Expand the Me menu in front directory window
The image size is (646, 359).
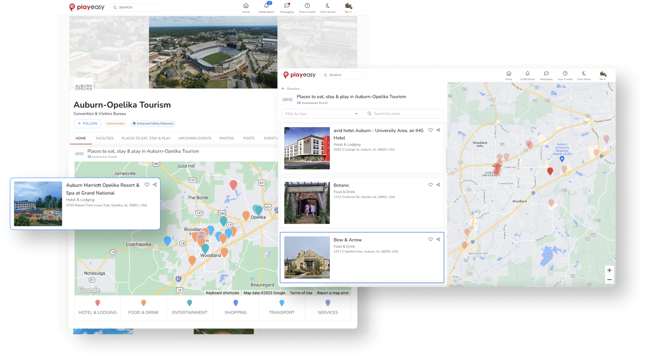click(x=603, y=76)
